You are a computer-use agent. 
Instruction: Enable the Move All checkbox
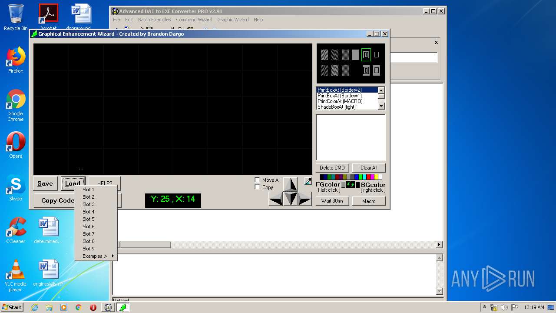[257, 180]
